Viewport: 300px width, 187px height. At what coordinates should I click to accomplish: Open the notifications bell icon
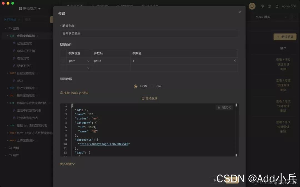click(276, 6)
